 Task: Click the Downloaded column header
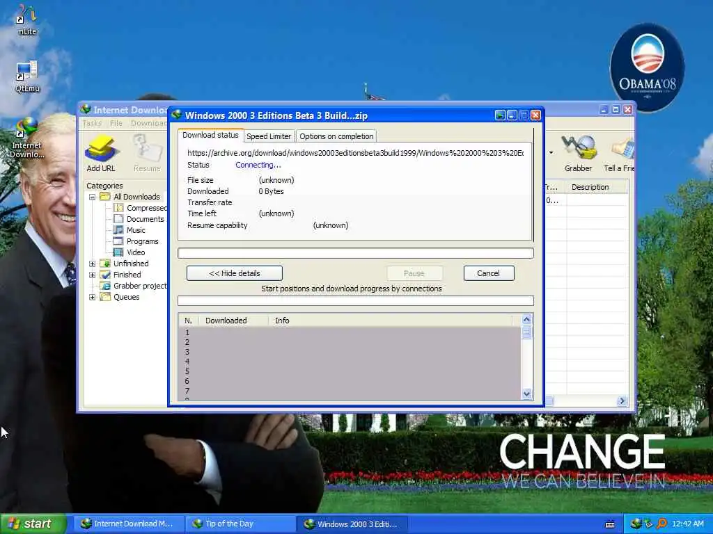(233, 321)
